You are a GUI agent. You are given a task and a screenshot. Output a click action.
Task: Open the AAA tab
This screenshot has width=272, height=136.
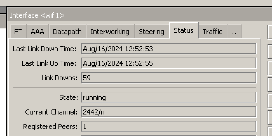(x=37, y=31)
